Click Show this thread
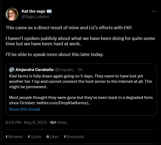Image resolution: width=161 pixels, height=145 pixels. point(25,109)
